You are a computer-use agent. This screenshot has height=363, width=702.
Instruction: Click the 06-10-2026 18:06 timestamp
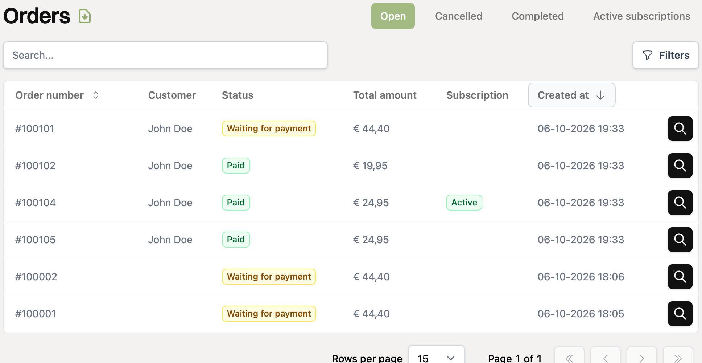[x=581, y=277]
